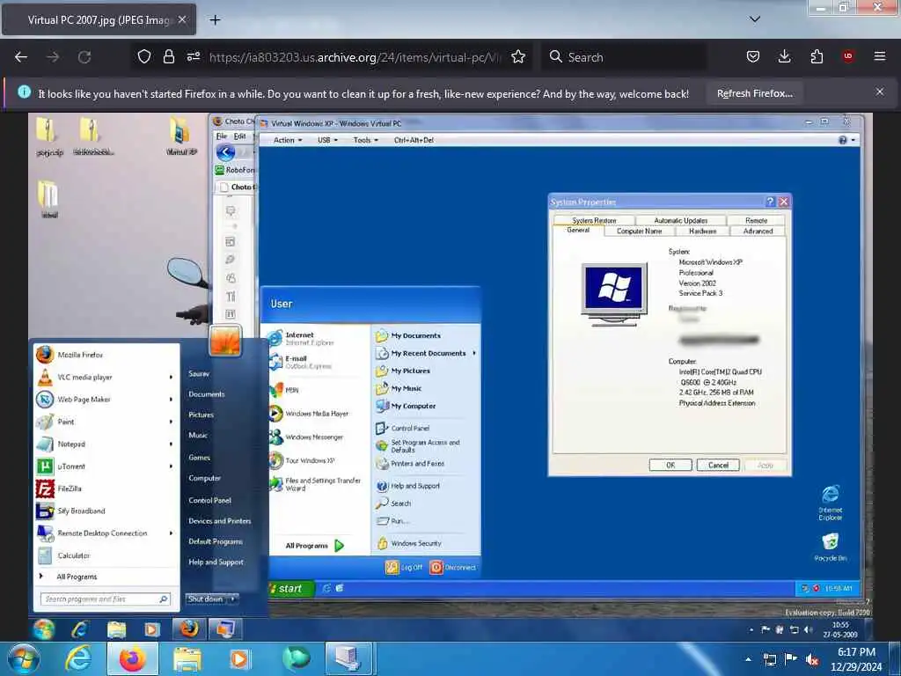Screen dimensions: 901x676
Task: Expand the Shut down options arrow
Action: 232,599
